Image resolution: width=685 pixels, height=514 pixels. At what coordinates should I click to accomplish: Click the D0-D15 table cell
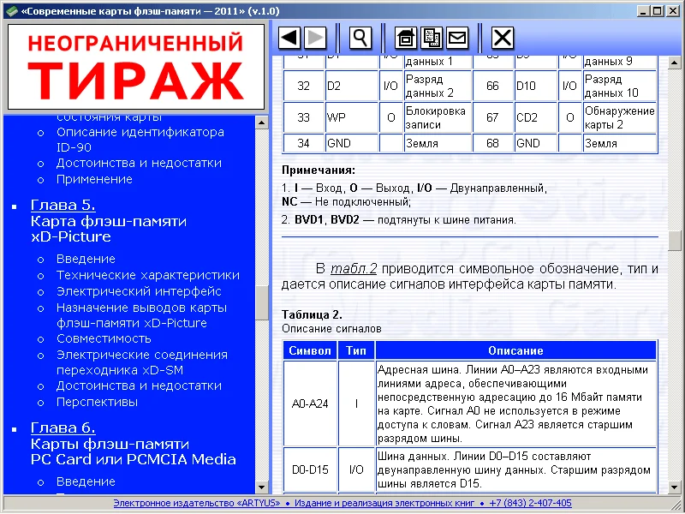pos(310,469)
